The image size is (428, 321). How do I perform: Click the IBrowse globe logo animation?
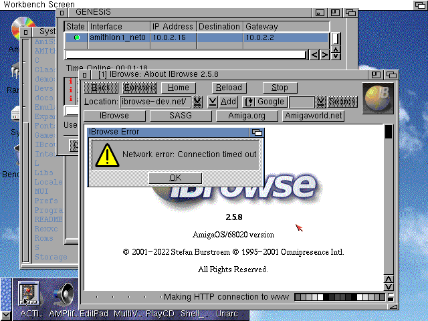[378, 98]
